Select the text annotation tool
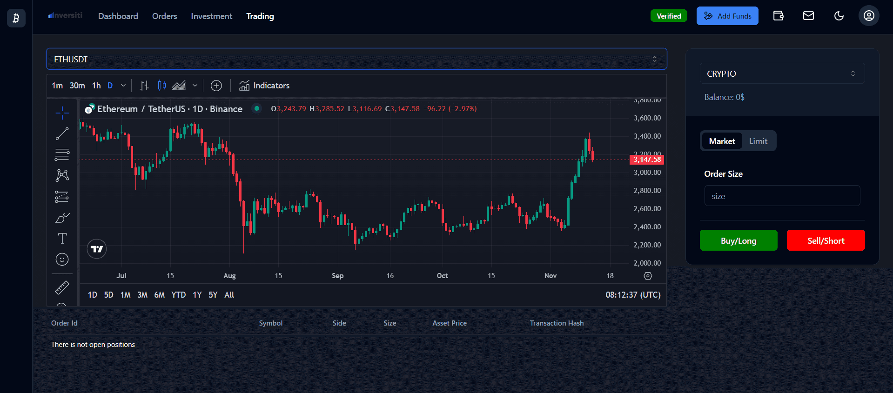 coord(62,239)
